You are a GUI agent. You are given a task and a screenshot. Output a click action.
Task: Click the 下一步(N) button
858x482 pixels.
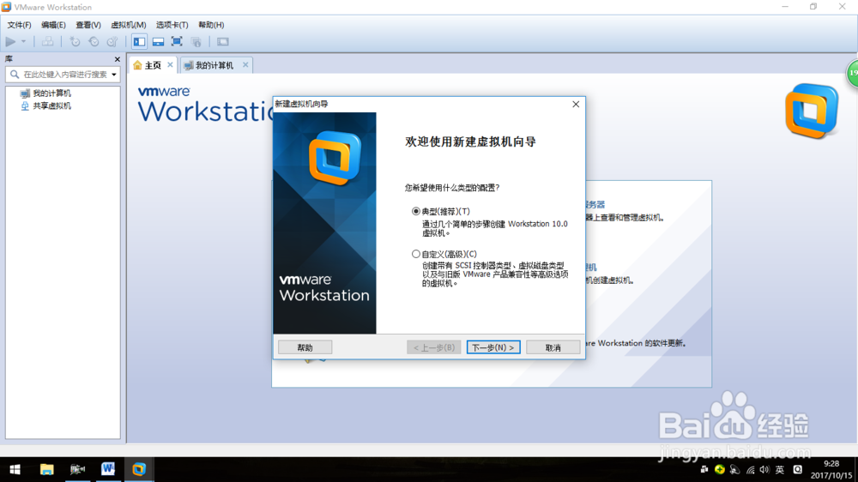coord(493,347)
